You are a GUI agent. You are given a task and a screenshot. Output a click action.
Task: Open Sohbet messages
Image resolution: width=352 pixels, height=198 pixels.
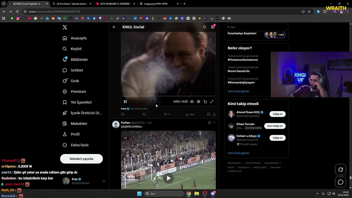point(73,70)
